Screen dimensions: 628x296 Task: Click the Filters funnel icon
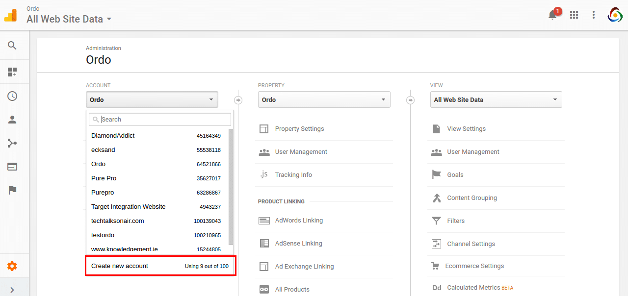tap(436, 221)
